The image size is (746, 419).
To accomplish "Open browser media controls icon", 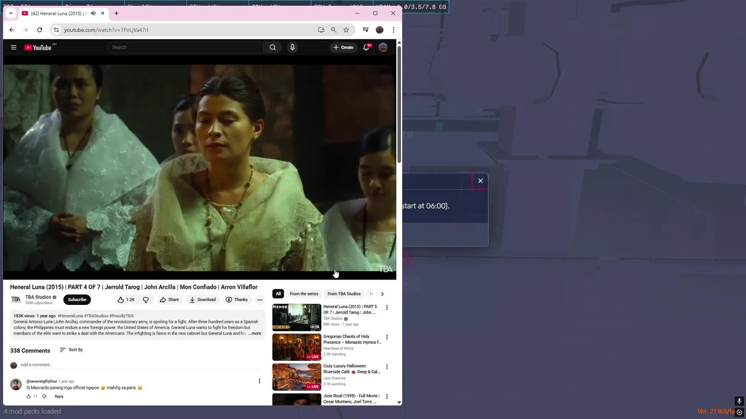I will 365,30.
